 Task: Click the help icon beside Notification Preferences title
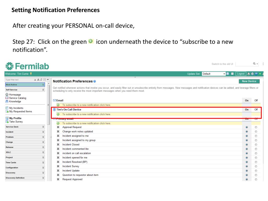coord(94,81)
